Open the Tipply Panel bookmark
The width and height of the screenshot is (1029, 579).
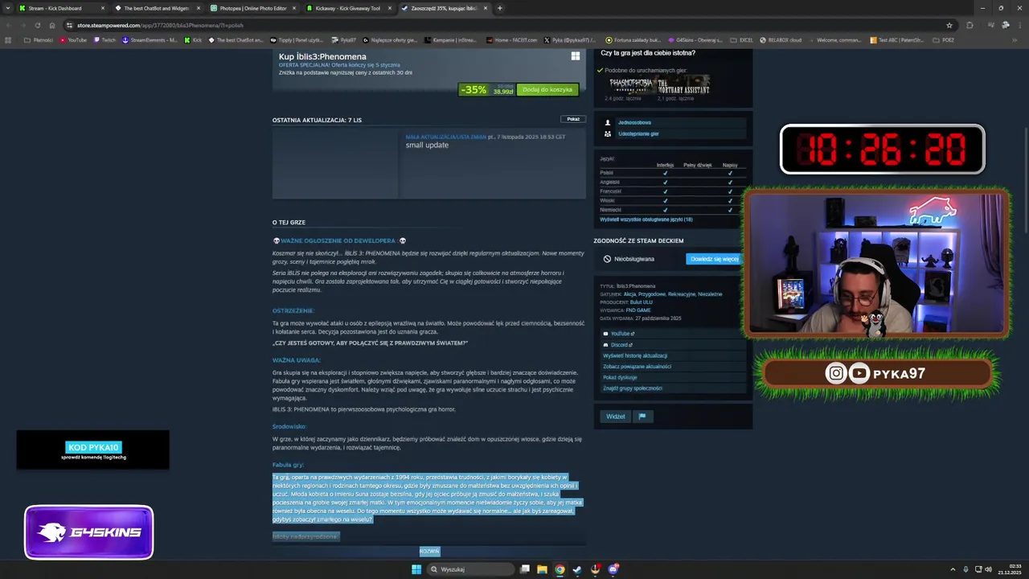coord(297,40)
